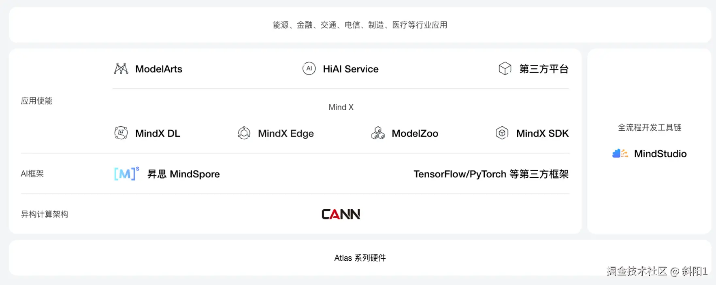Click the Atlas 系列硬件 banner
716x285 pixels.
(x=360, y=258)
